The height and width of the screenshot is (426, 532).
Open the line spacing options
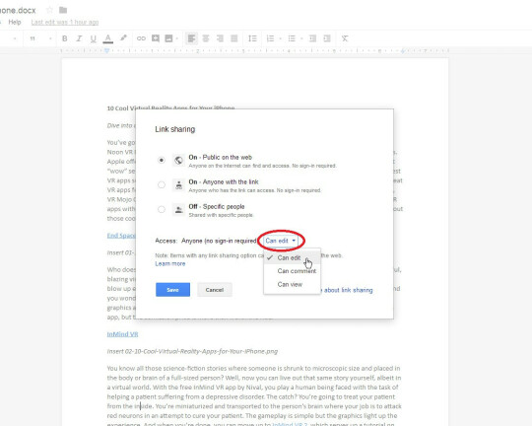[252, 38]
